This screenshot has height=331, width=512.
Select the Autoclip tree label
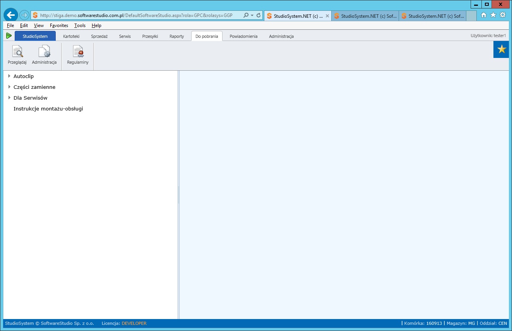pyautogui.click(x=24, y=76)
